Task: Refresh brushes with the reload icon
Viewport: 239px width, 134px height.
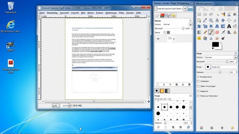Action: click(x=188, y=127)
